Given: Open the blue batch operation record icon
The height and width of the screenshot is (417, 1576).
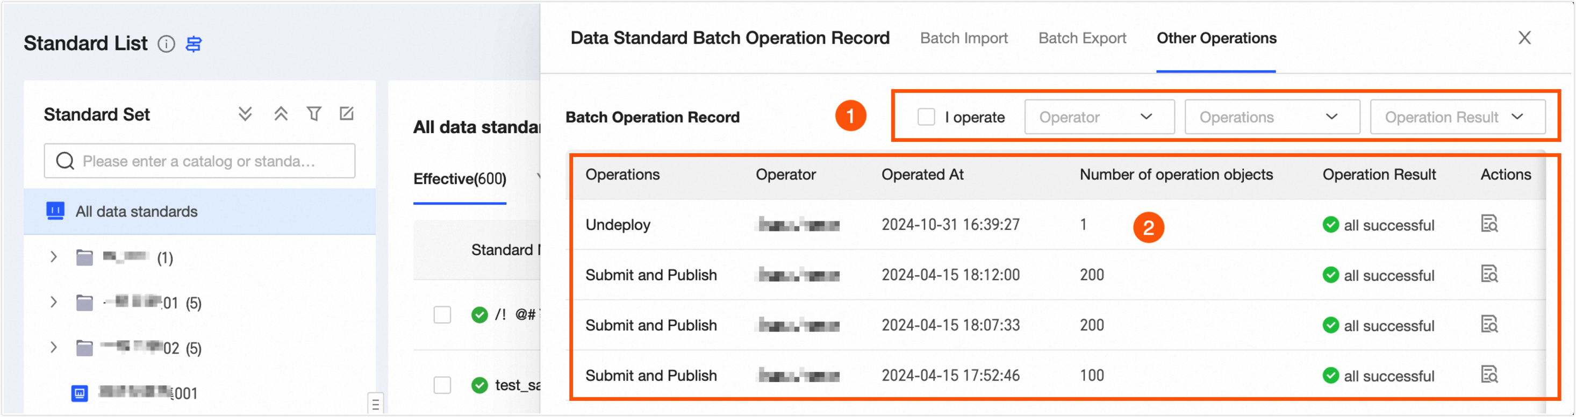Looking at the screenshot, I should (x=194, y=44).
